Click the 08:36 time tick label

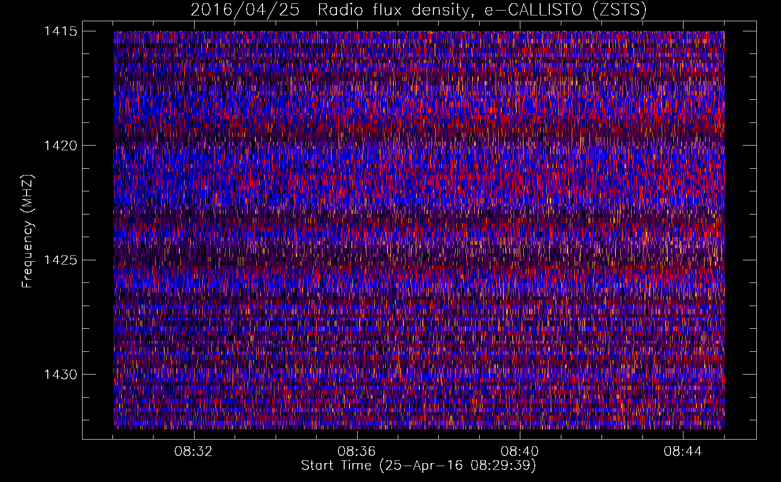[x=357, y=452]
